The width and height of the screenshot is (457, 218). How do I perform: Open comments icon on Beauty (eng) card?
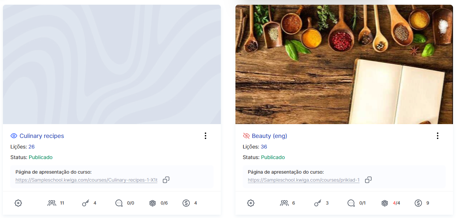pyautogui.click(x=351, y=203)
